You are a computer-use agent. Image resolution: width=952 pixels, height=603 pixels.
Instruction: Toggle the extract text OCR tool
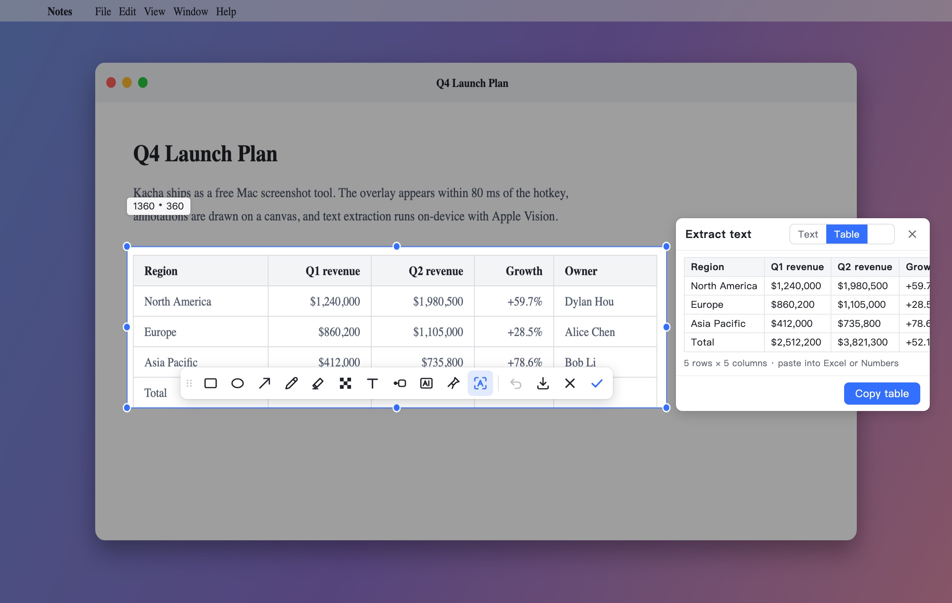tap(480, 383)
